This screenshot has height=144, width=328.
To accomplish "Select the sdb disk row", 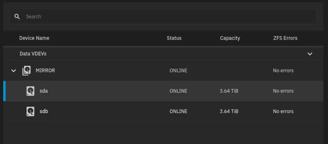I will [x=164, y=111].
